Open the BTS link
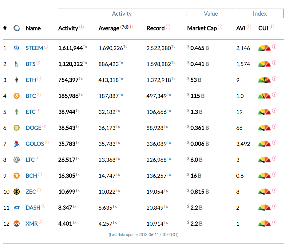 (x=30, y=64)
